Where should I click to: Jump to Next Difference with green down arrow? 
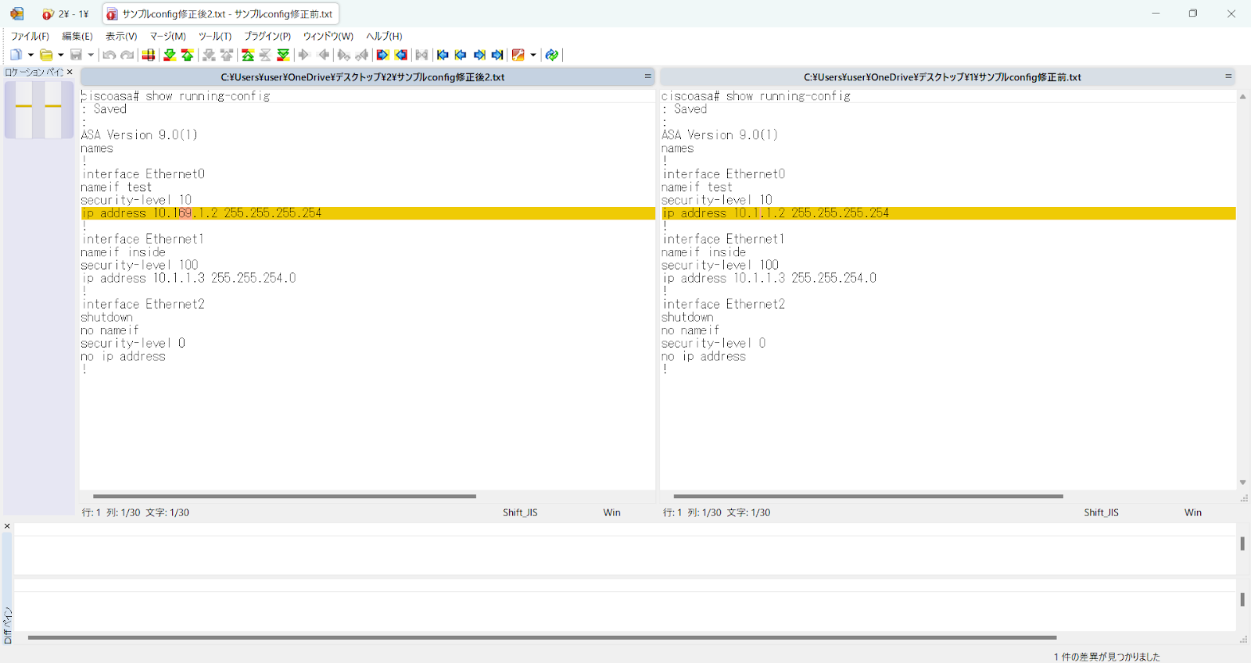[x=169, y=55]
